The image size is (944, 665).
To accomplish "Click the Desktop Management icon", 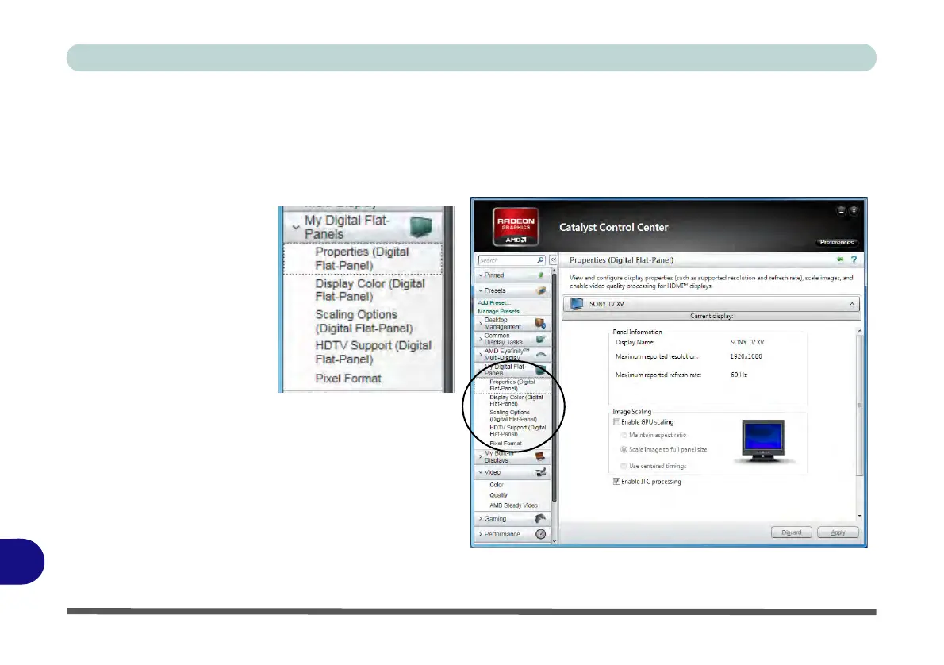I will pos(540,324).
